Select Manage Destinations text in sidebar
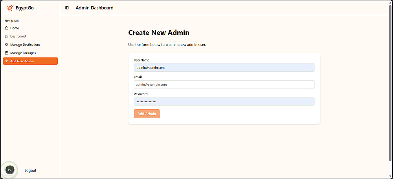393x179 pixels. pyautogui.click(x=25, y=45)
